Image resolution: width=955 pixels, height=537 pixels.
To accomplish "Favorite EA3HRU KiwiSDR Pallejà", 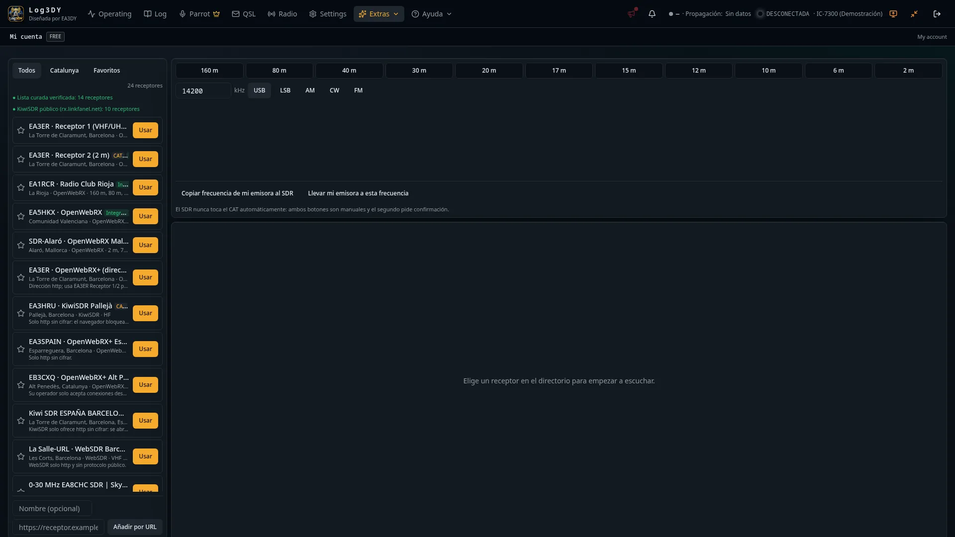I will pyautogui.click(x=21, y=313).
